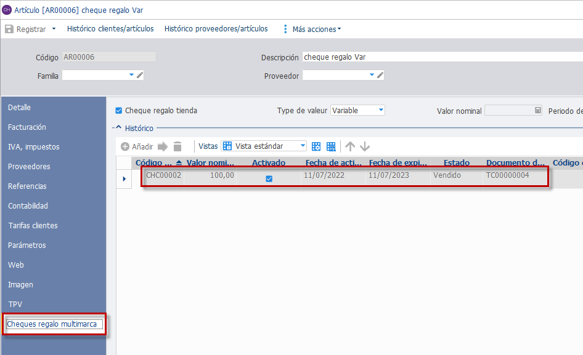Select the Parámetros tab
Viewport: 583px width, 355px height.
tap(26, 245)
